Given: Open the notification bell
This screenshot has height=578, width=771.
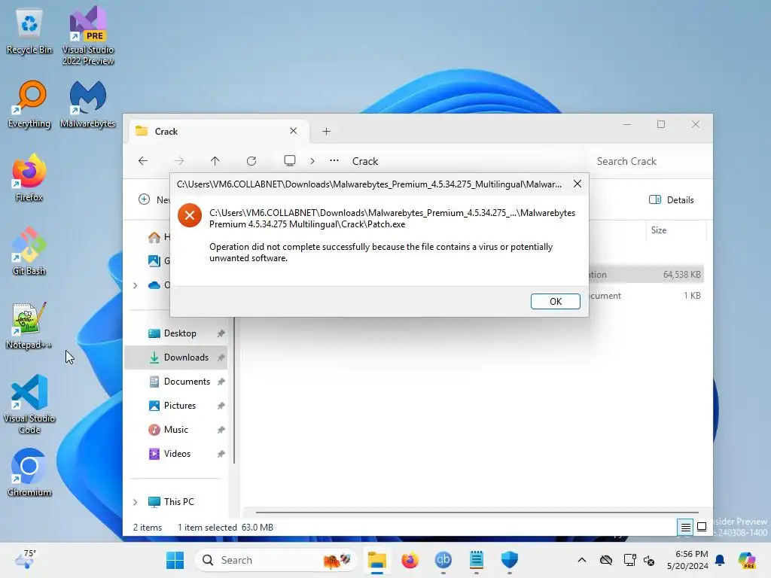Looking at the screenshot, I should [x=720, y=560].
